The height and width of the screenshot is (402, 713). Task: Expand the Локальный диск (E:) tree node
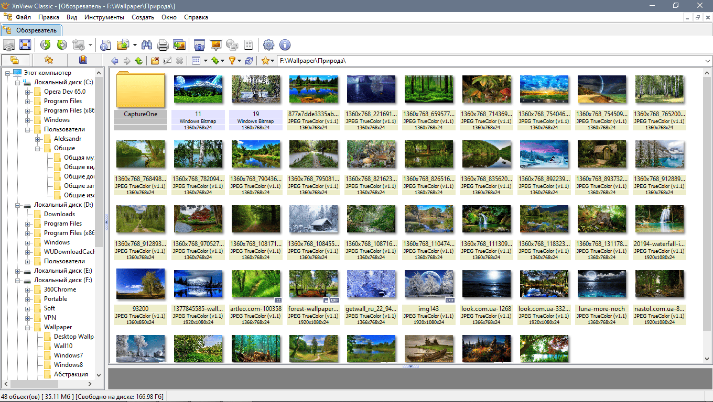(17, 271)
